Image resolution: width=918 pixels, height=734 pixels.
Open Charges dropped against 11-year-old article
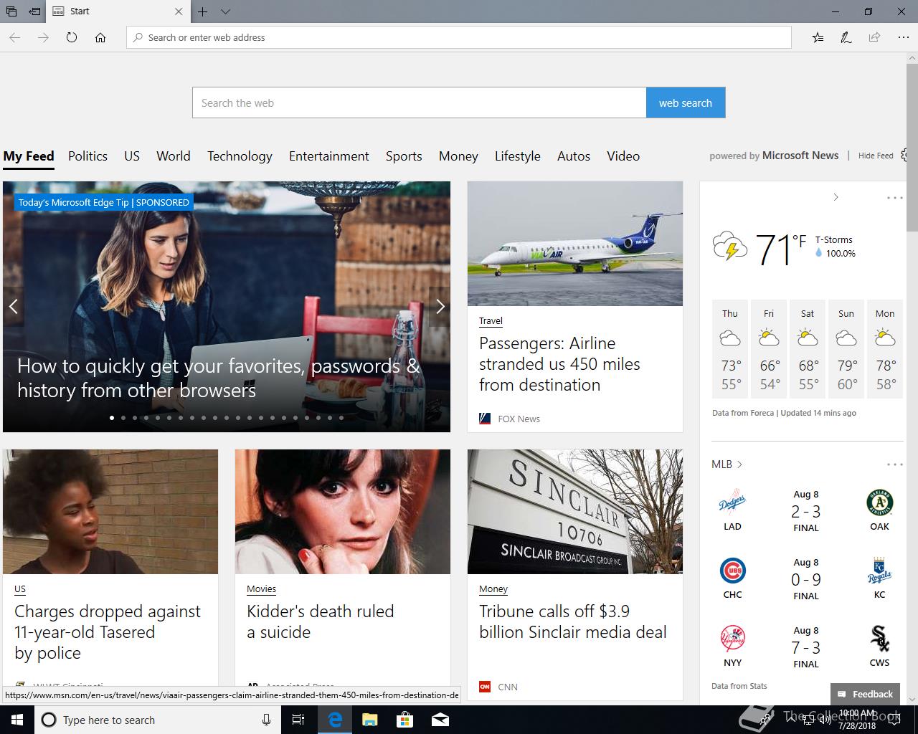(x=108, y=632)
